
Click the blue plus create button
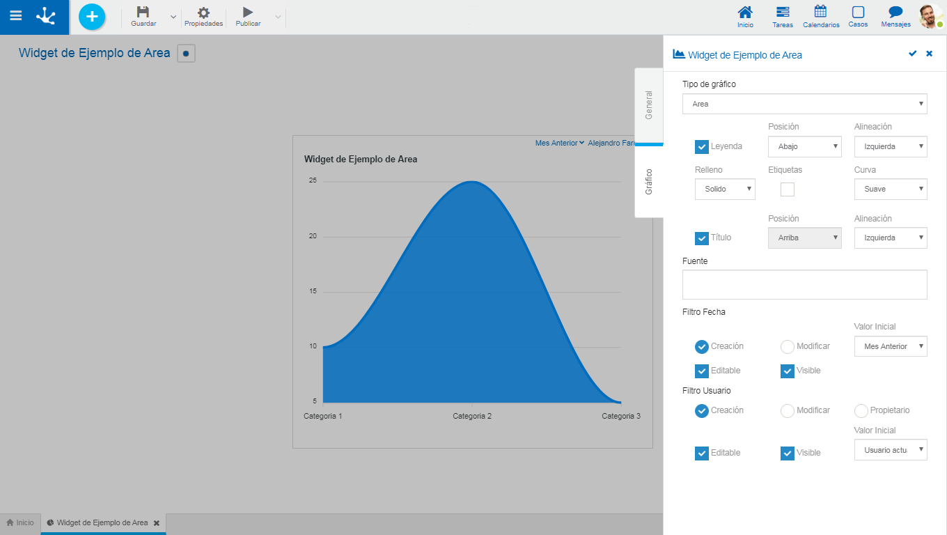pos(92,17)
